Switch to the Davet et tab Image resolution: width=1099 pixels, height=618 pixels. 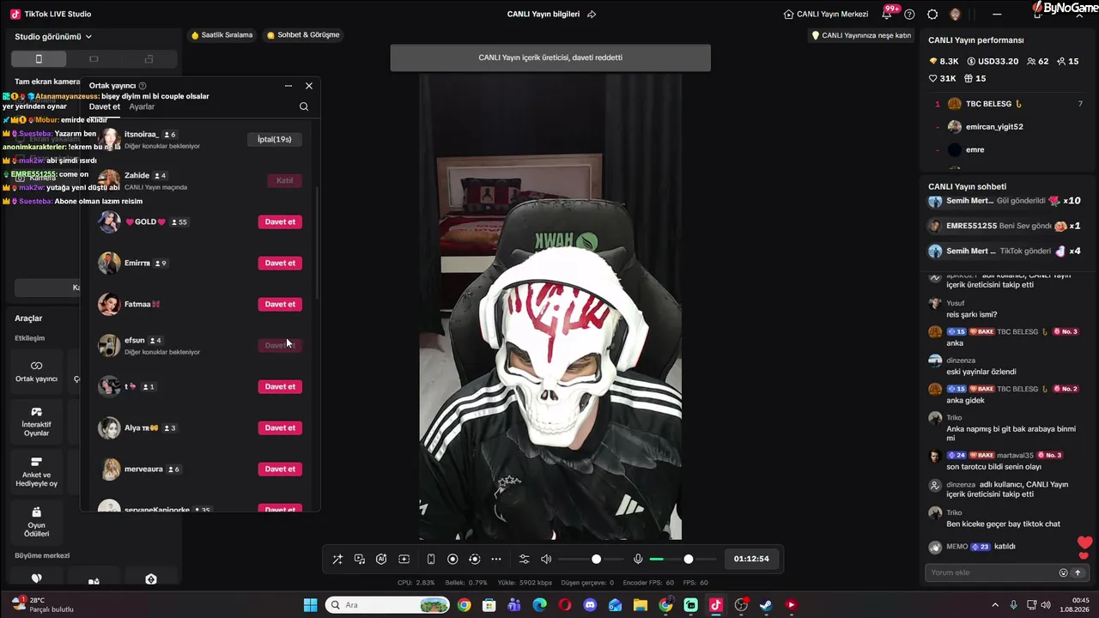click(105, 106)
